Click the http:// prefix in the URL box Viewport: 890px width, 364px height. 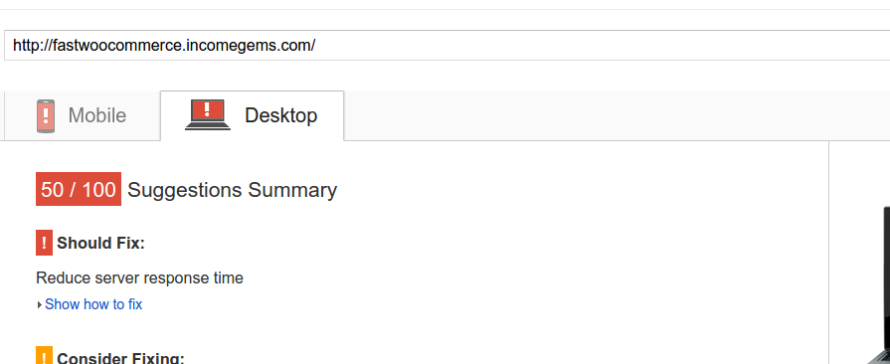click(33, 45)
